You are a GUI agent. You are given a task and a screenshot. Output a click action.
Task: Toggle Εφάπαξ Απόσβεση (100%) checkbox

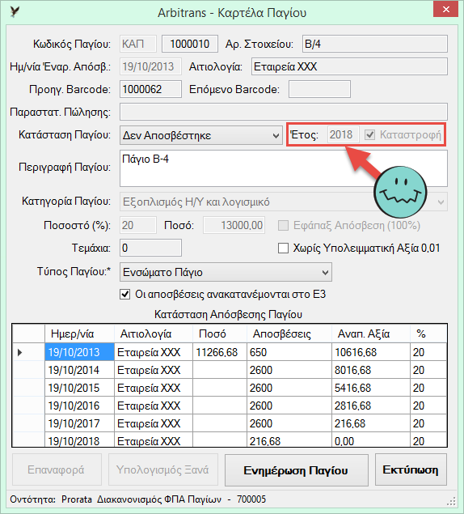pos(283,226)
